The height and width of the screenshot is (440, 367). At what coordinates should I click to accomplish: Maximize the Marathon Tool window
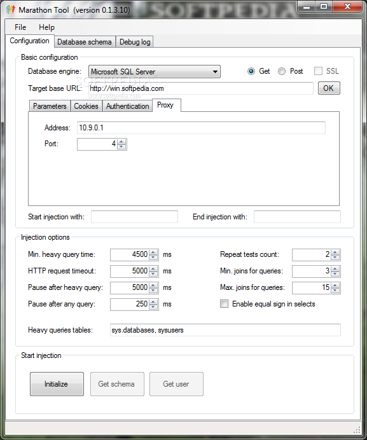coord(324,7)
